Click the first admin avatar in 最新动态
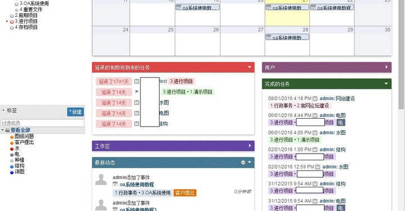Viewport: 405px width, 211px height. (x=101, y=179)
